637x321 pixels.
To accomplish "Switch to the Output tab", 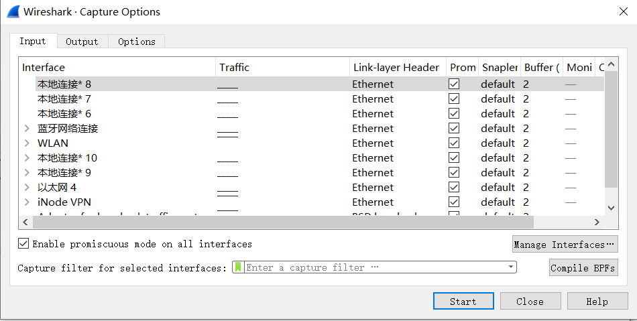I will (x=82, y=42).
